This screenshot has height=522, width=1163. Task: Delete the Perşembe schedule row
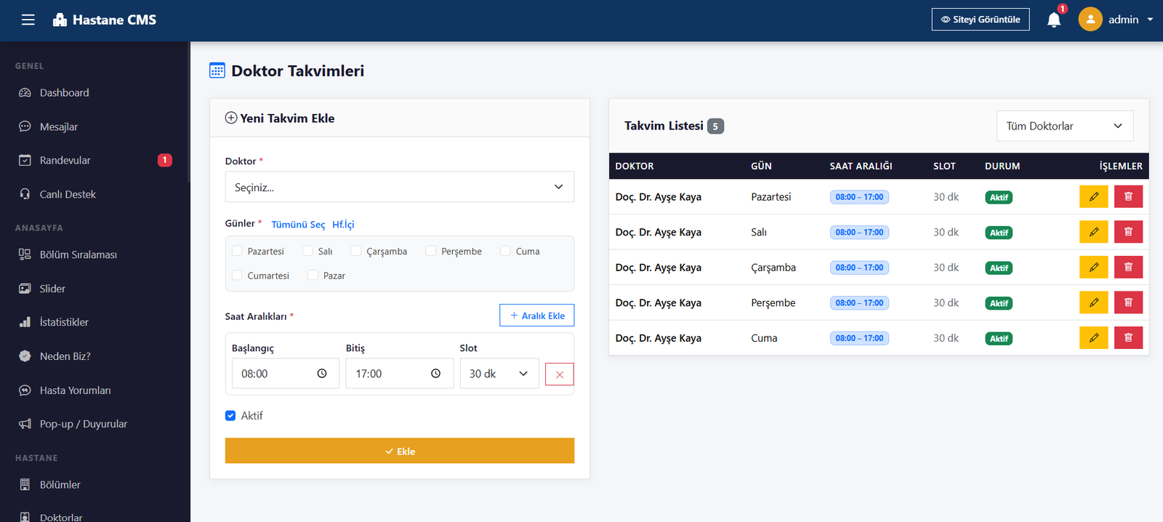tap(1129, 302)
